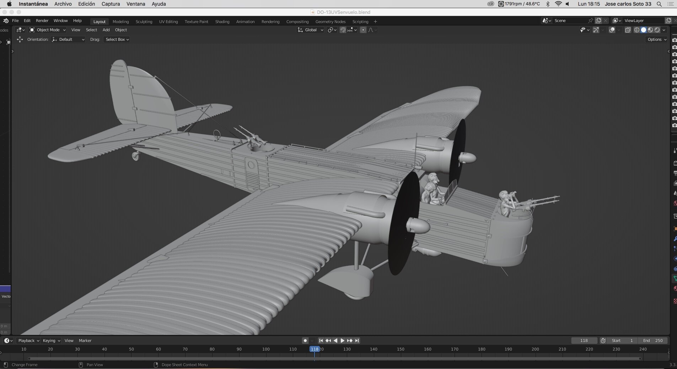The image size is (677, 369).
Task: Open the Global transform orientation dropdown
Action: click(311, 30)
